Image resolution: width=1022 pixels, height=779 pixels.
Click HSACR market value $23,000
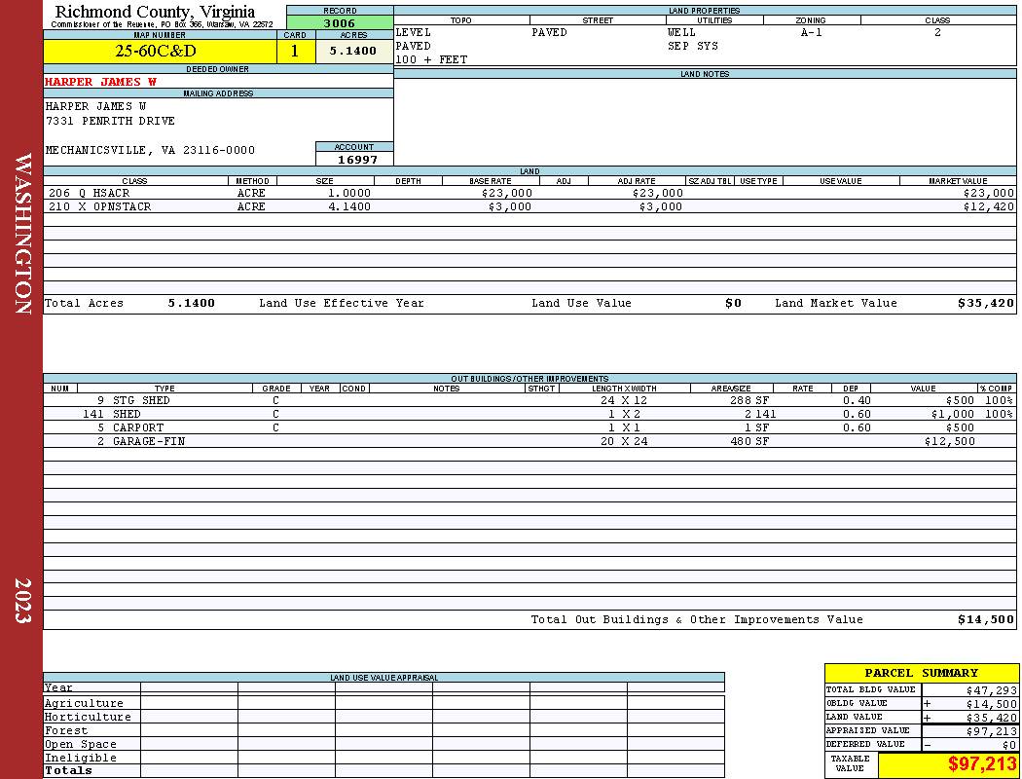[x=988, y=193]
